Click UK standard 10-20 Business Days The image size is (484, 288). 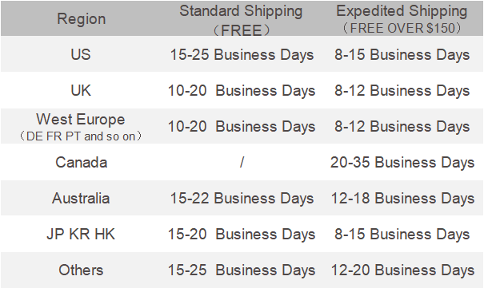point(242,91)
